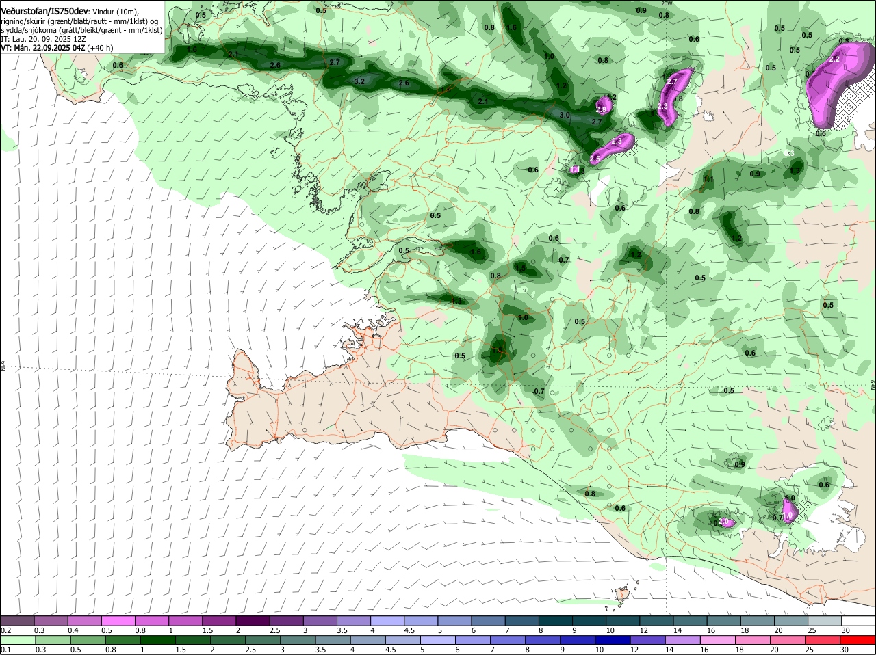The image size is (876, 655).
Task: Select the 'IT: Lau. 20. 09. 2025 12Z' line
Action: point(43,39)
